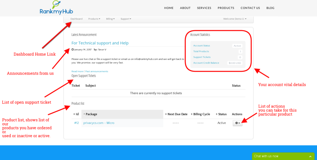Expand the 'Chat with us now' widget

(283, 156)
